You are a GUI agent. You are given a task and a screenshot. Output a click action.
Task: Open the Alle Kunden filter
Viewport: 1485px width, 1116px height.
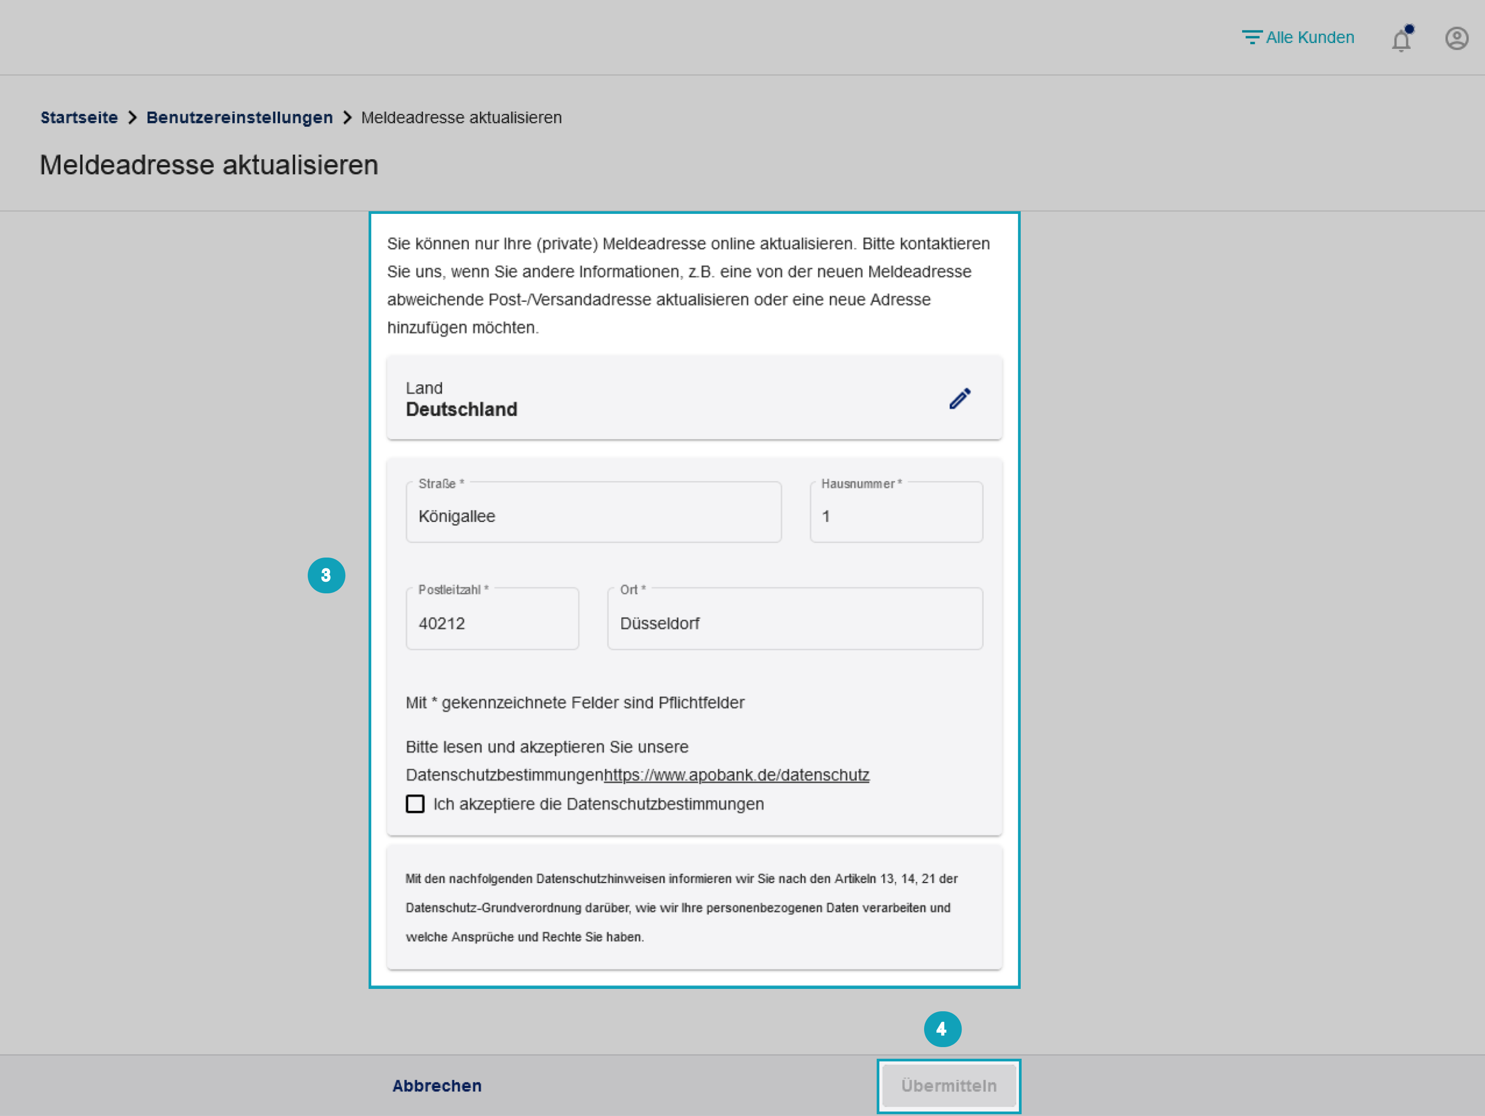point(1298,38)
